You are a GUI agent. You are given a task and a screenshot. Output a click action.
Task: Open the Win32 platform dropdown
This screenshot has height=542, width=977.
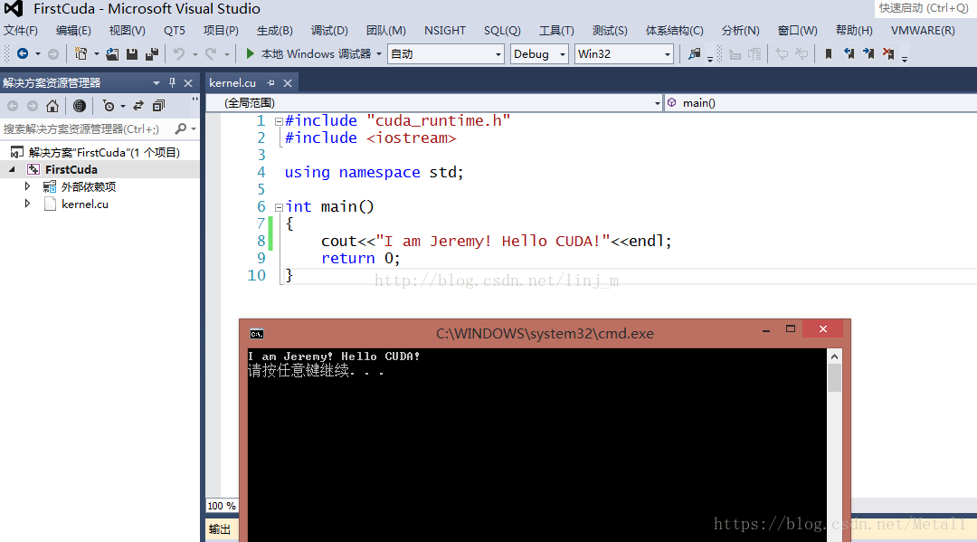[668, 54]
